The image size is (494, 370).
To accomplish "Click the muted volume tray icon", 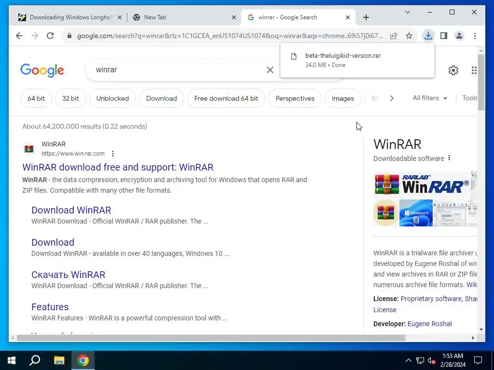I will click(432, 360).
